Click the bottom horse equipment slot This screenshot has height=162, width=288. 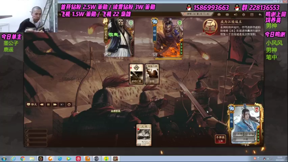pyautogui.click(x=36, y=145)
